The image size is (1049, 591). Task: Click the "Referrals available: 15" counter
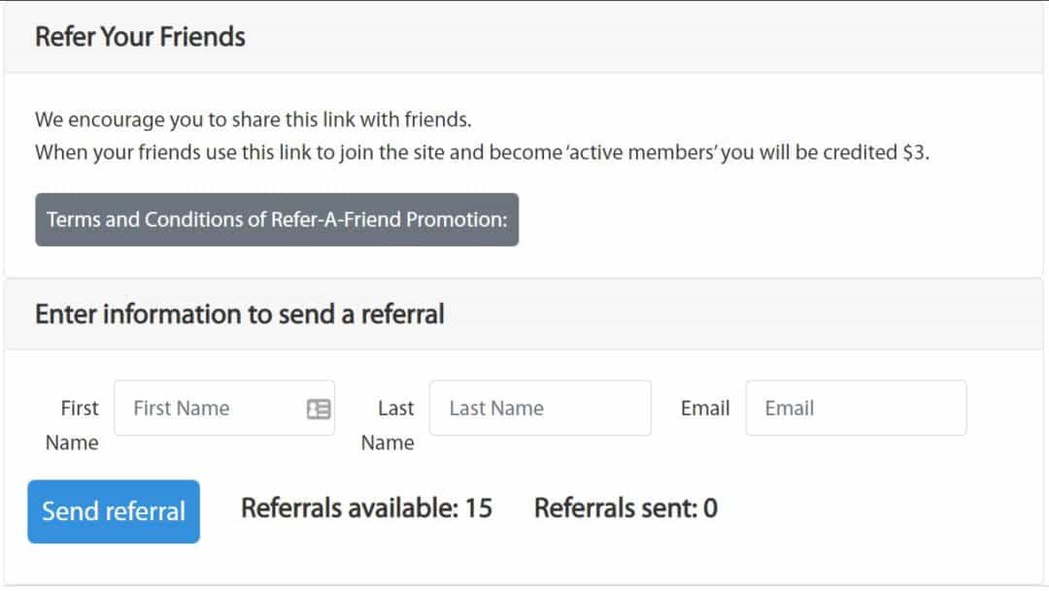[x=366, y=509]
